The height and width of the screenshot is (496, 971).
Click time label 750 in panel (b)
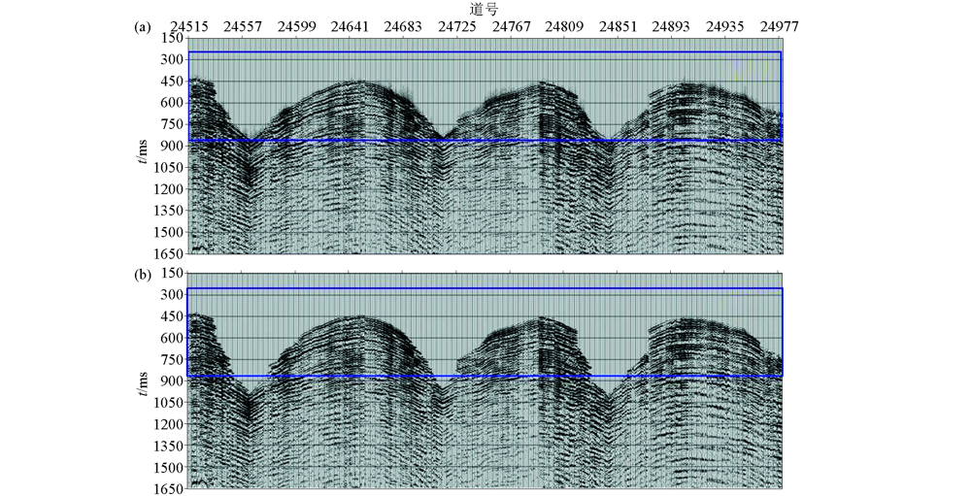172,360
